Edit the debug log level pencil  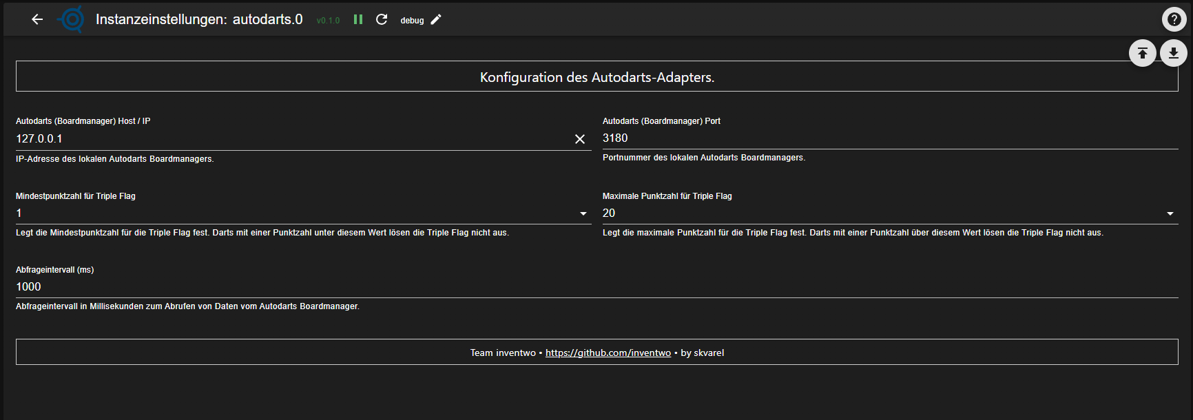pyautogui.click(x=436, y=19)
